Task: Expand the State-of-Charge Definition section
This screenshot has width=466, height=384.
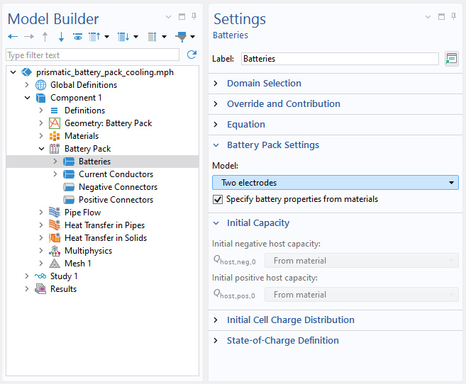Action: click(x=282, y=341)
